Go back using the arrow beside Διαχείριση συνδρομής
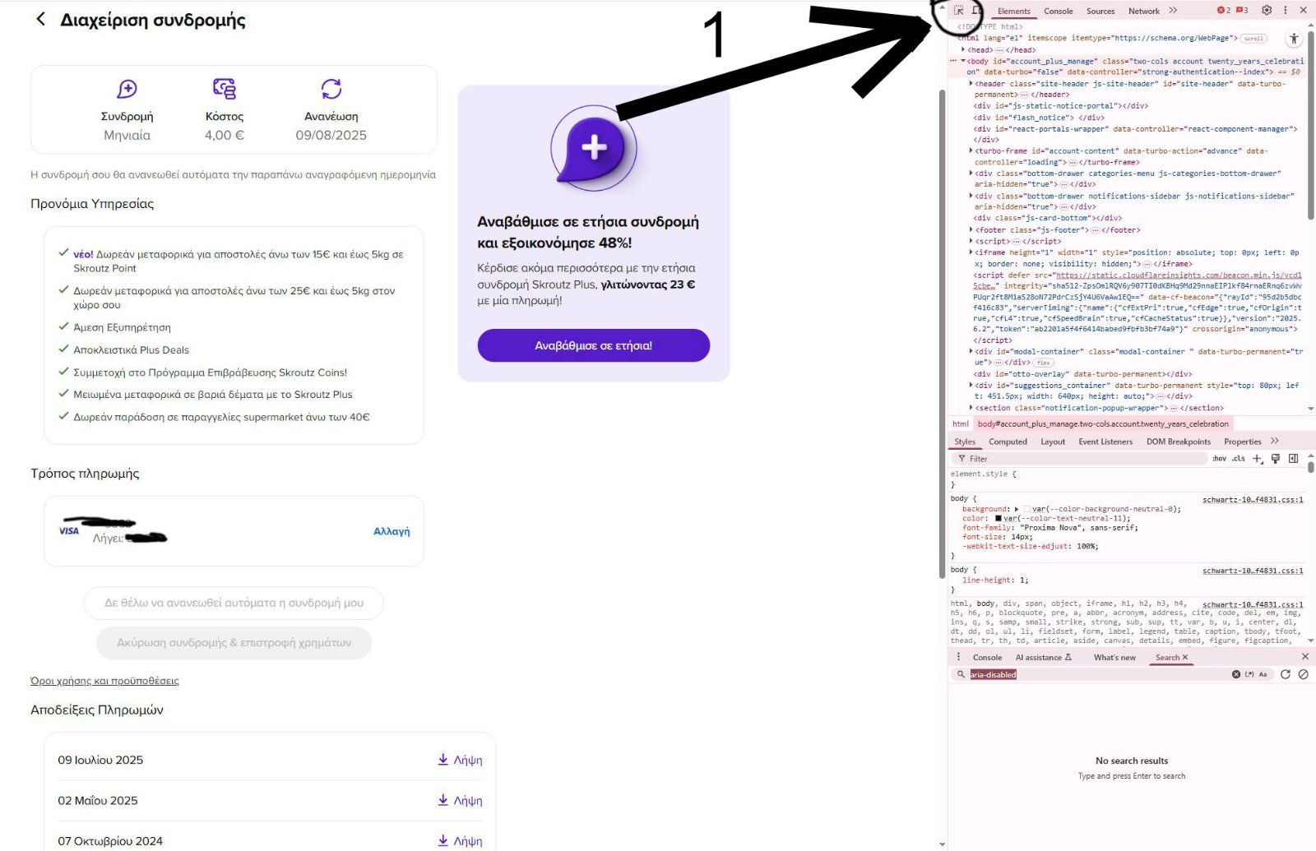This screenshot has width=1316, height=851. coord(40,19)
